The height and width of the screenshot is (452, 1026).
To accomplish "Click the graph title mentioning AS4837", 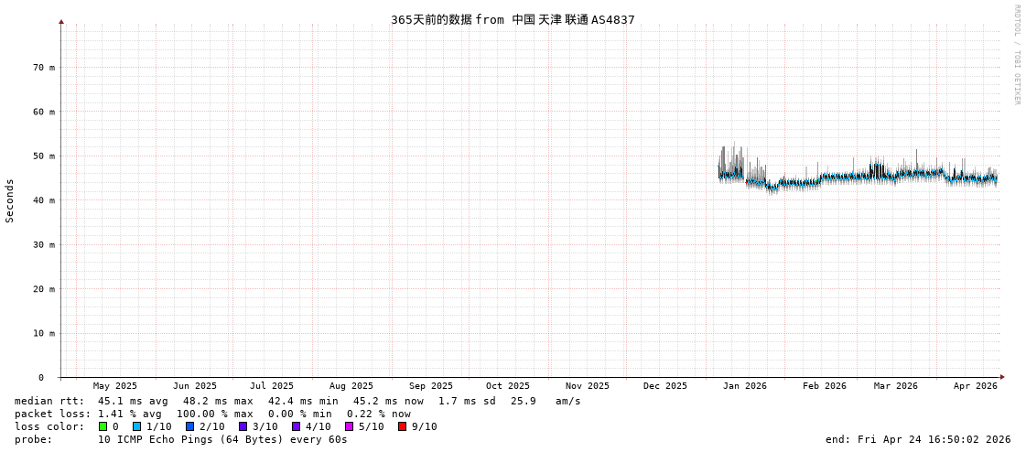I will click(513, 19).
